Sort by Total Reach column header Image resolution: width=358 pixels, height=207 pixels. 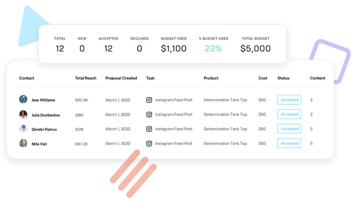pyautogui.click(x=86, y=78)
